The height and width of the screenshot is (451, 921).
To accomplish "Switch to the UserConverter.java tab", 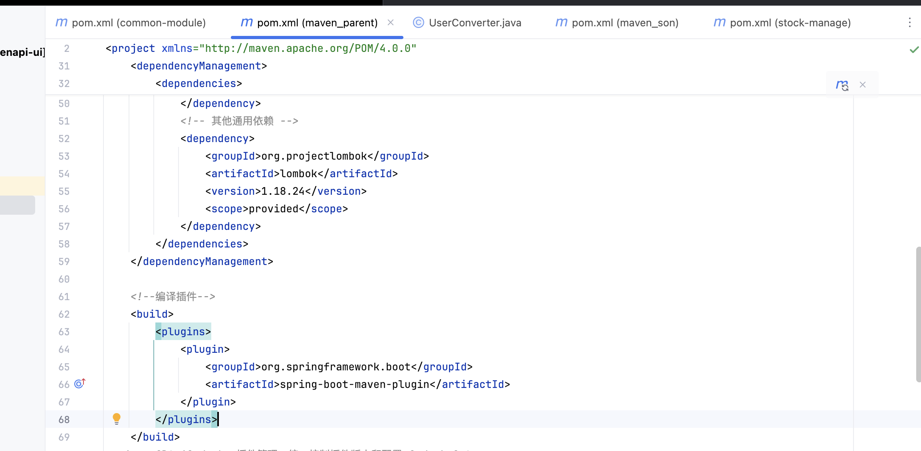I will coord(474,23).
